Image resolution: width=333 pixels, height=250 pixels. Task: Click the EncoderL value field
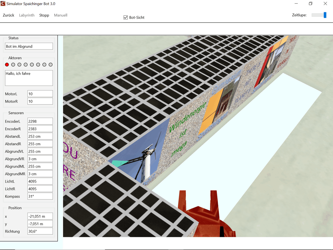[40, 121]
